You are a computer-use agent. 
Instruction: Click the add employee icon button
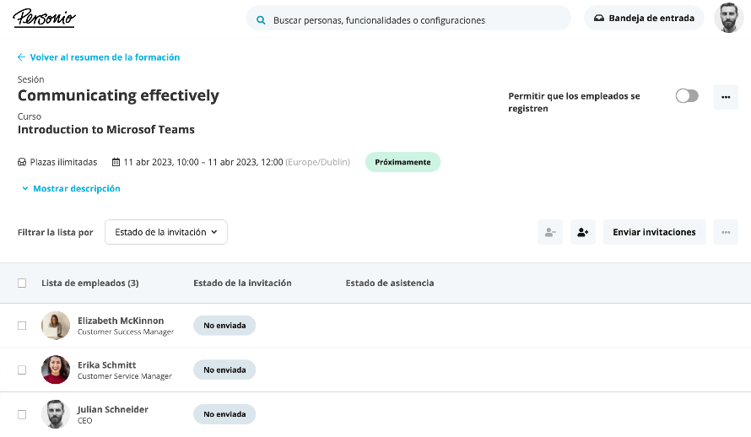[583, 232]
